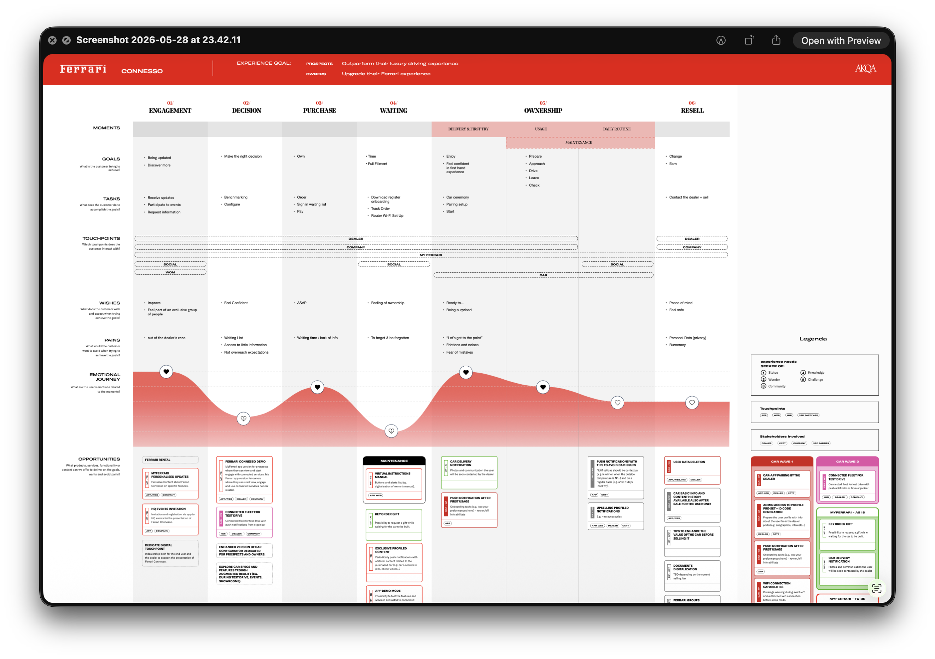Click the "Not overreach expectations" pain
935x659 pixels.
tap(246, 352)
